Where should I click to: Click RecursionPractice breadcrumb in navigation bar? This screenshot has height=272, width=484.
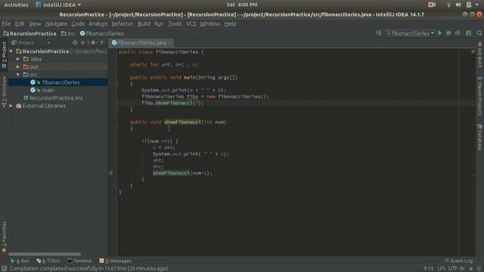point(29,33)
